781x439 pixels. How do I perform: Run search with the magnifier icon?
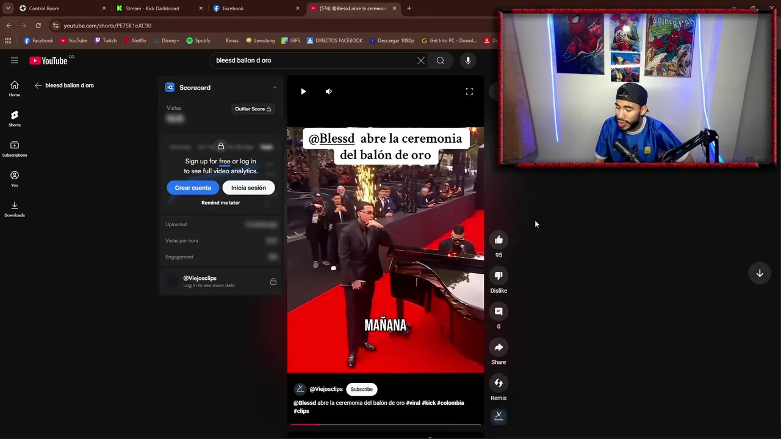[441, 60]
